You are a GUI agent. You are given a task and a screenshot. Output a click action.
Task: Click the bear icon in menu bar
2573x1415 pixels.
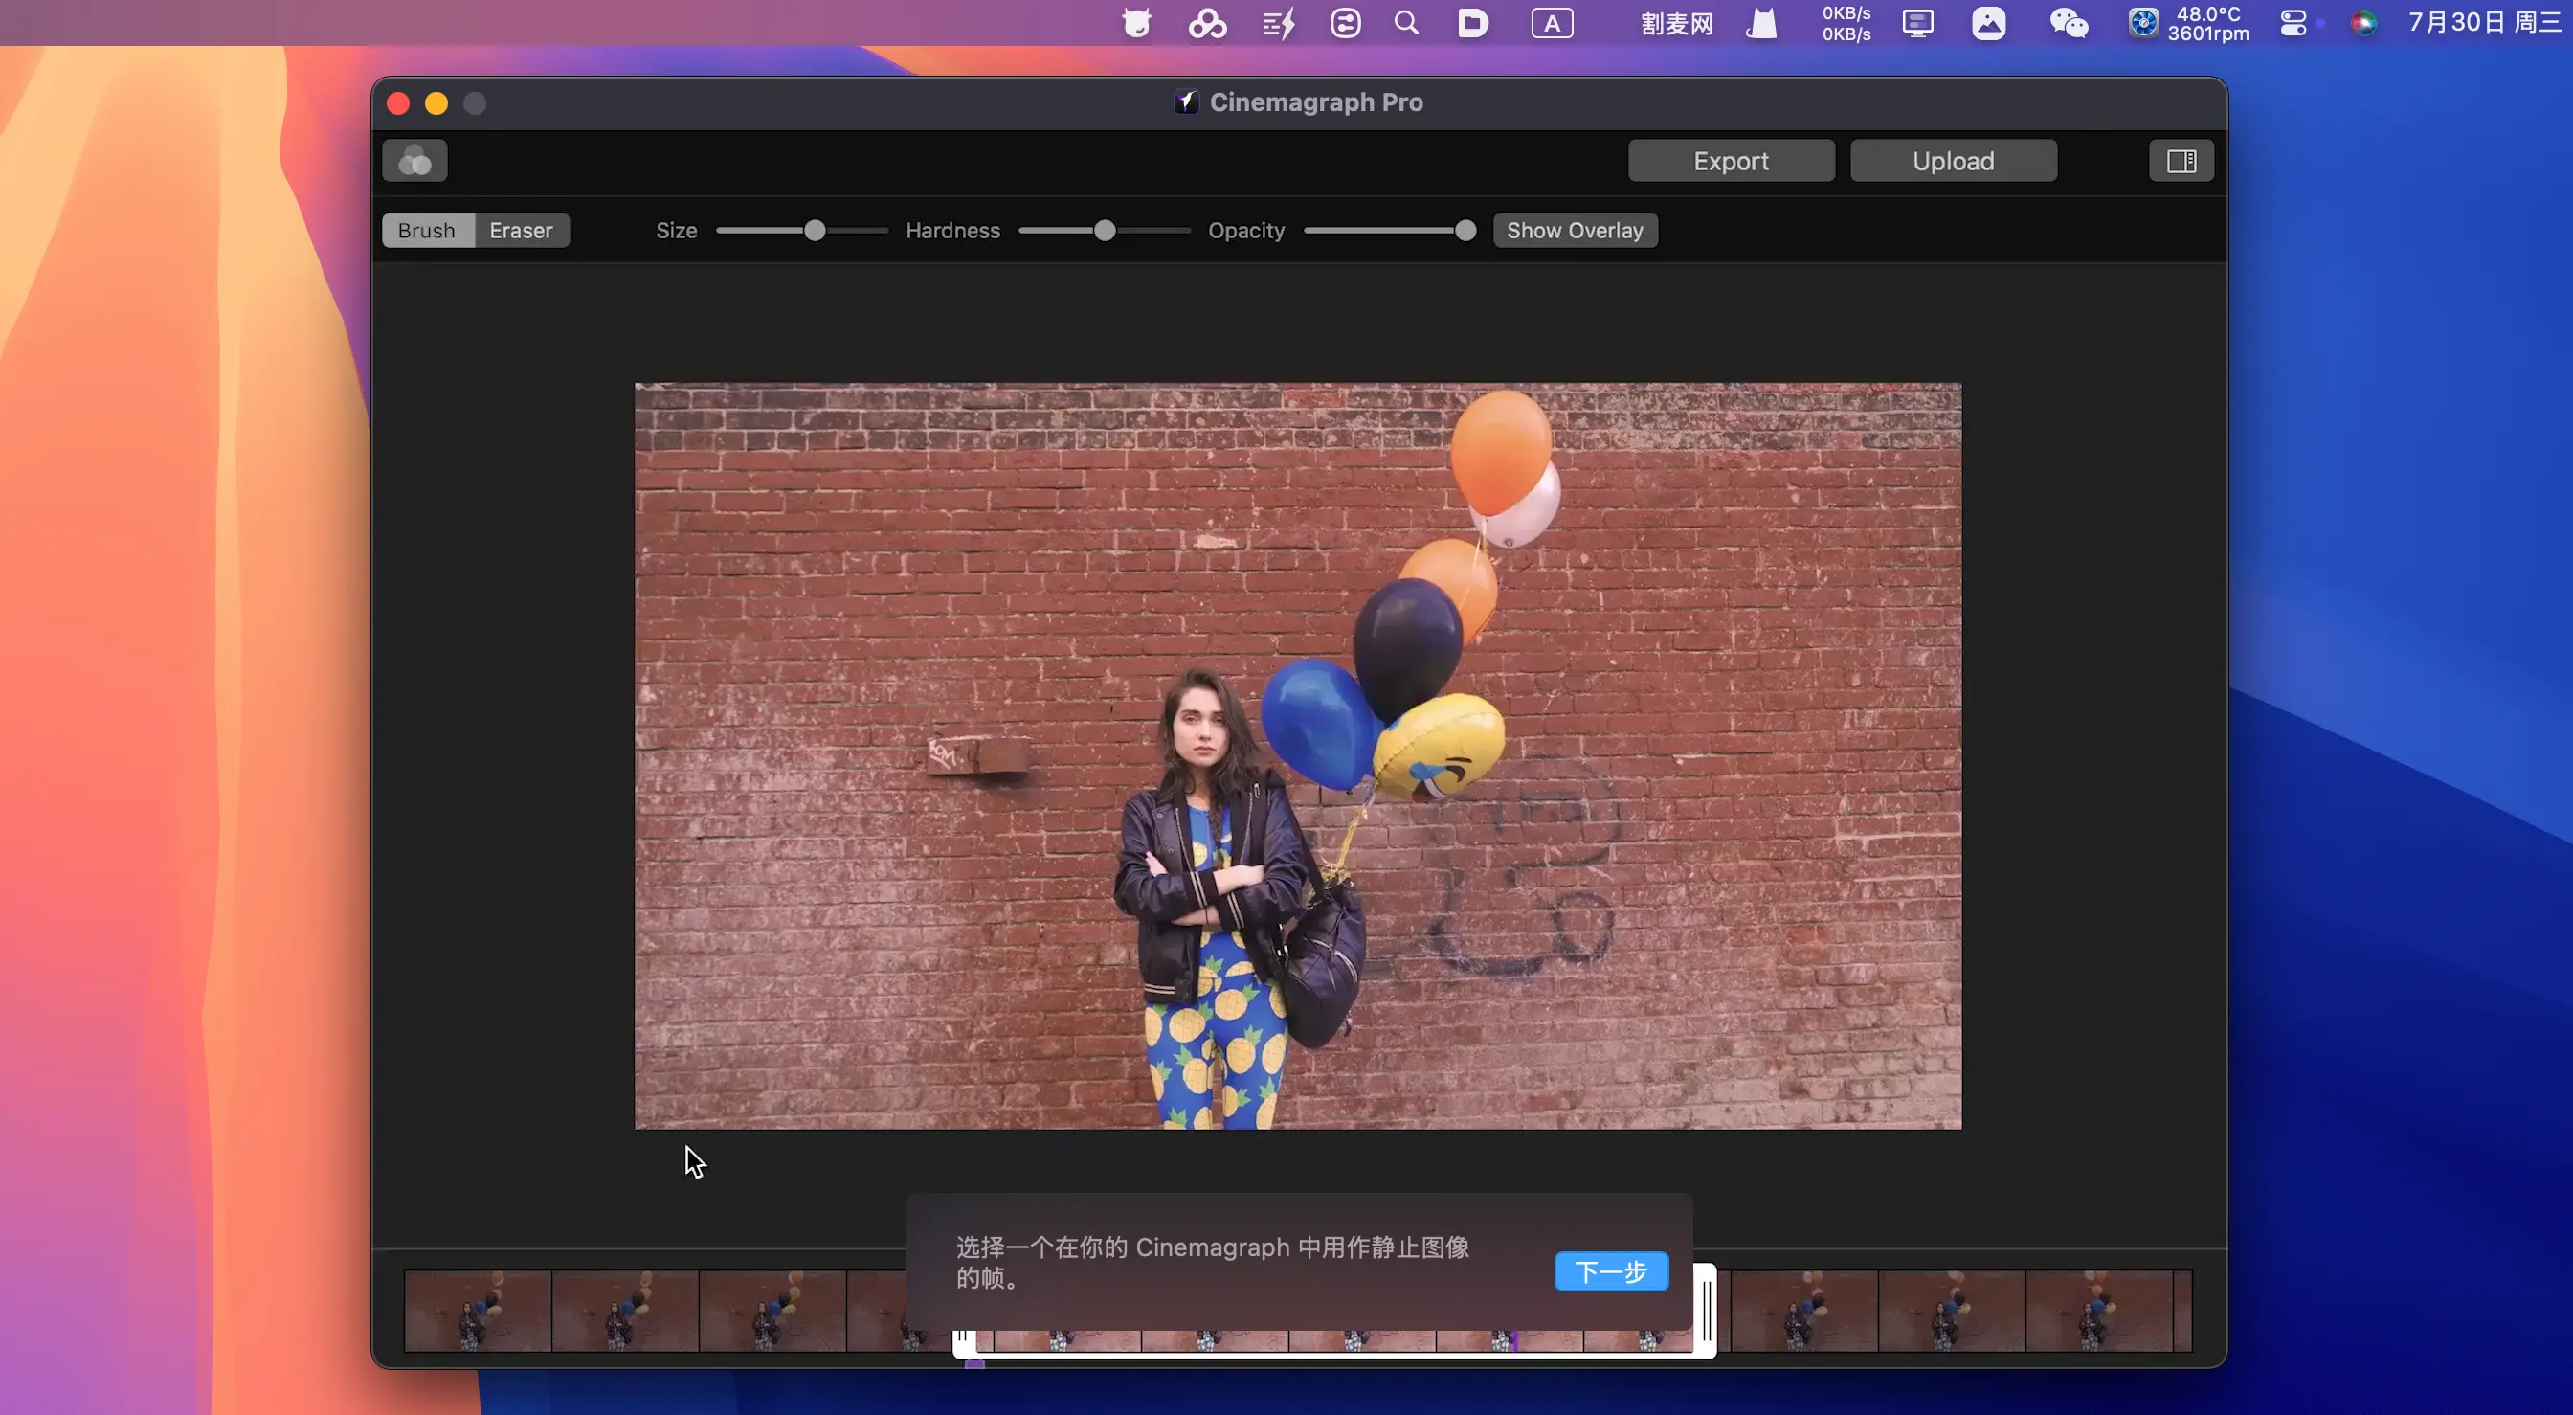(1135, 23)
